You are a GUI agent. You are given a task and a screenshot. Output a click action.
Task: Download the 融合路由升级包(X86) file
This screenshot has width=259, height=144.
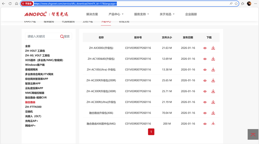point(213,113)
